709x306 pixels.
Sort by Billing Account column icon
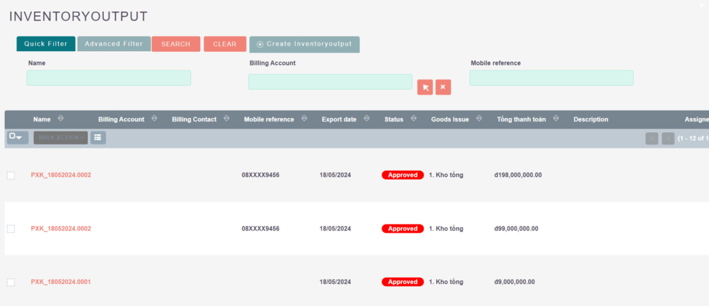(x=154, y=119)
